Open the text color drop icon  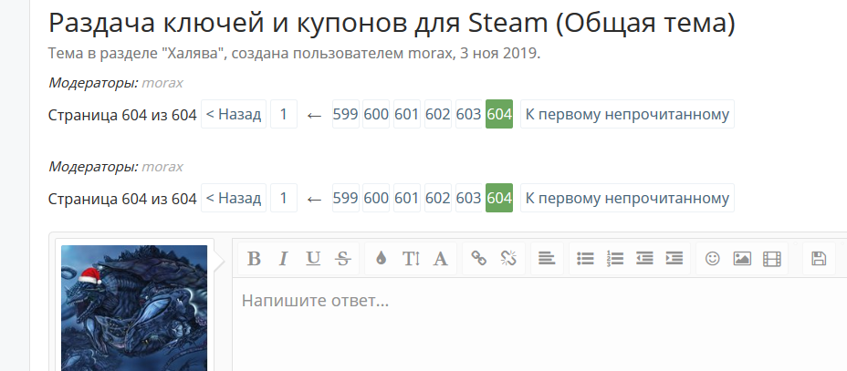click(x=382, y=259)
